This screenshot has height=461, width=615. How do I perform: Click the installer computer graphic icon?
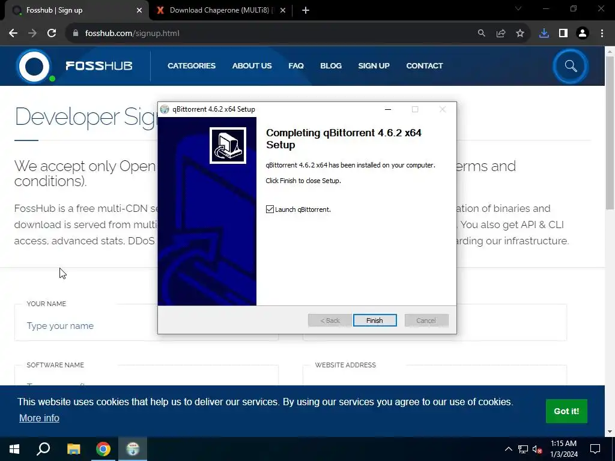tap(228, 145)
